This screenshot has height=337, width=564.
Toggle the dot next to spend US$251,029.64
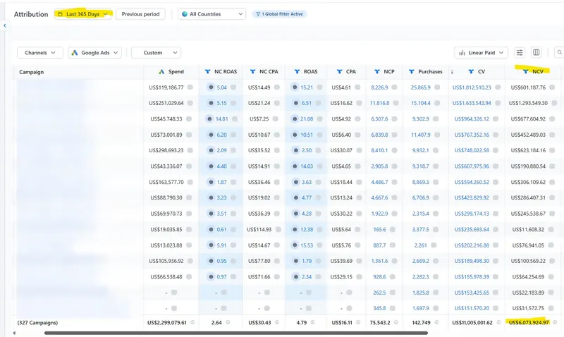190,103
